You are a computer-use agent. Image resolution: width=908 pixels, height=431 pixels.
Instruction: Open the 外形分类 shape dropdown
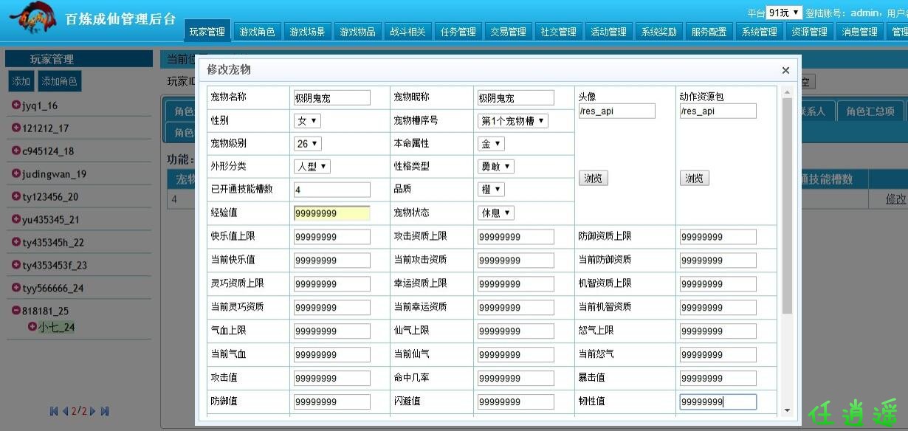[x=312, y=166]
